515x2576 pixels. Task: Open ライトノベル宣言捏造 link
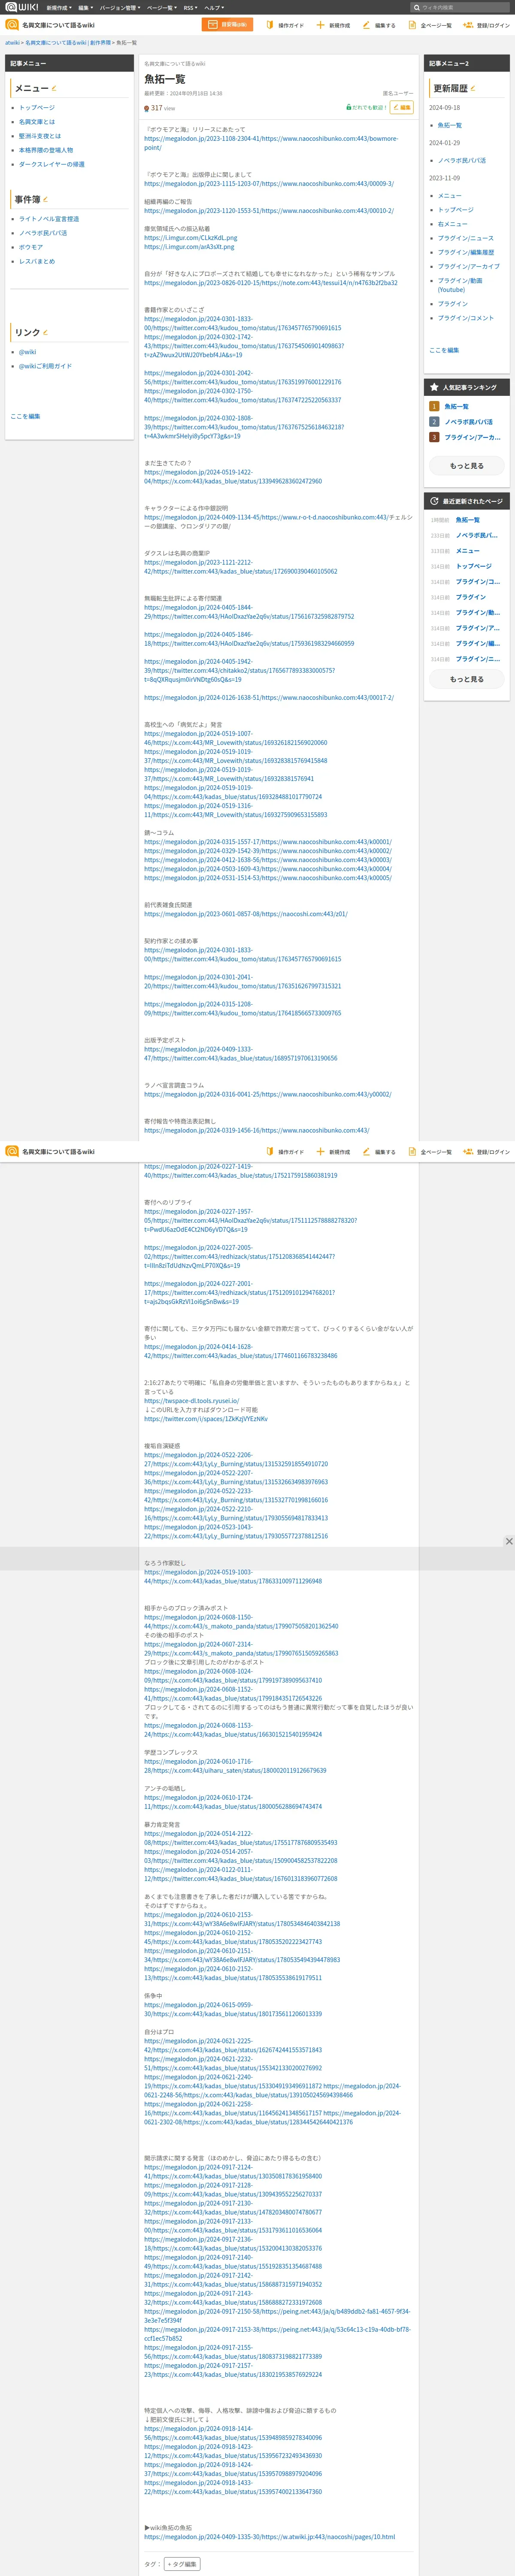coord(49,219)
